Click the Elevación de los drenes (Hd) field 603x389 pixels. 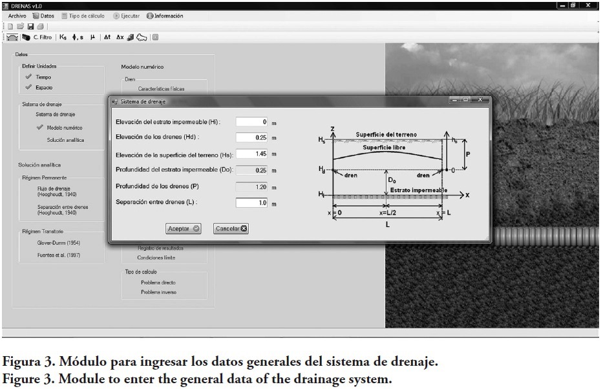coord(251,137)
